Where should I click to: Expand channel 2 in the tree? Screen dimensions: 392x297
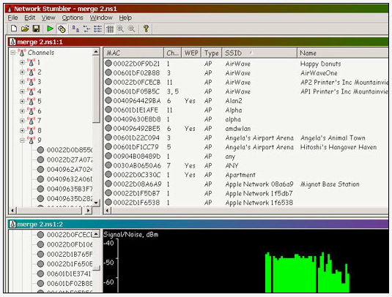tap(22, 72)
